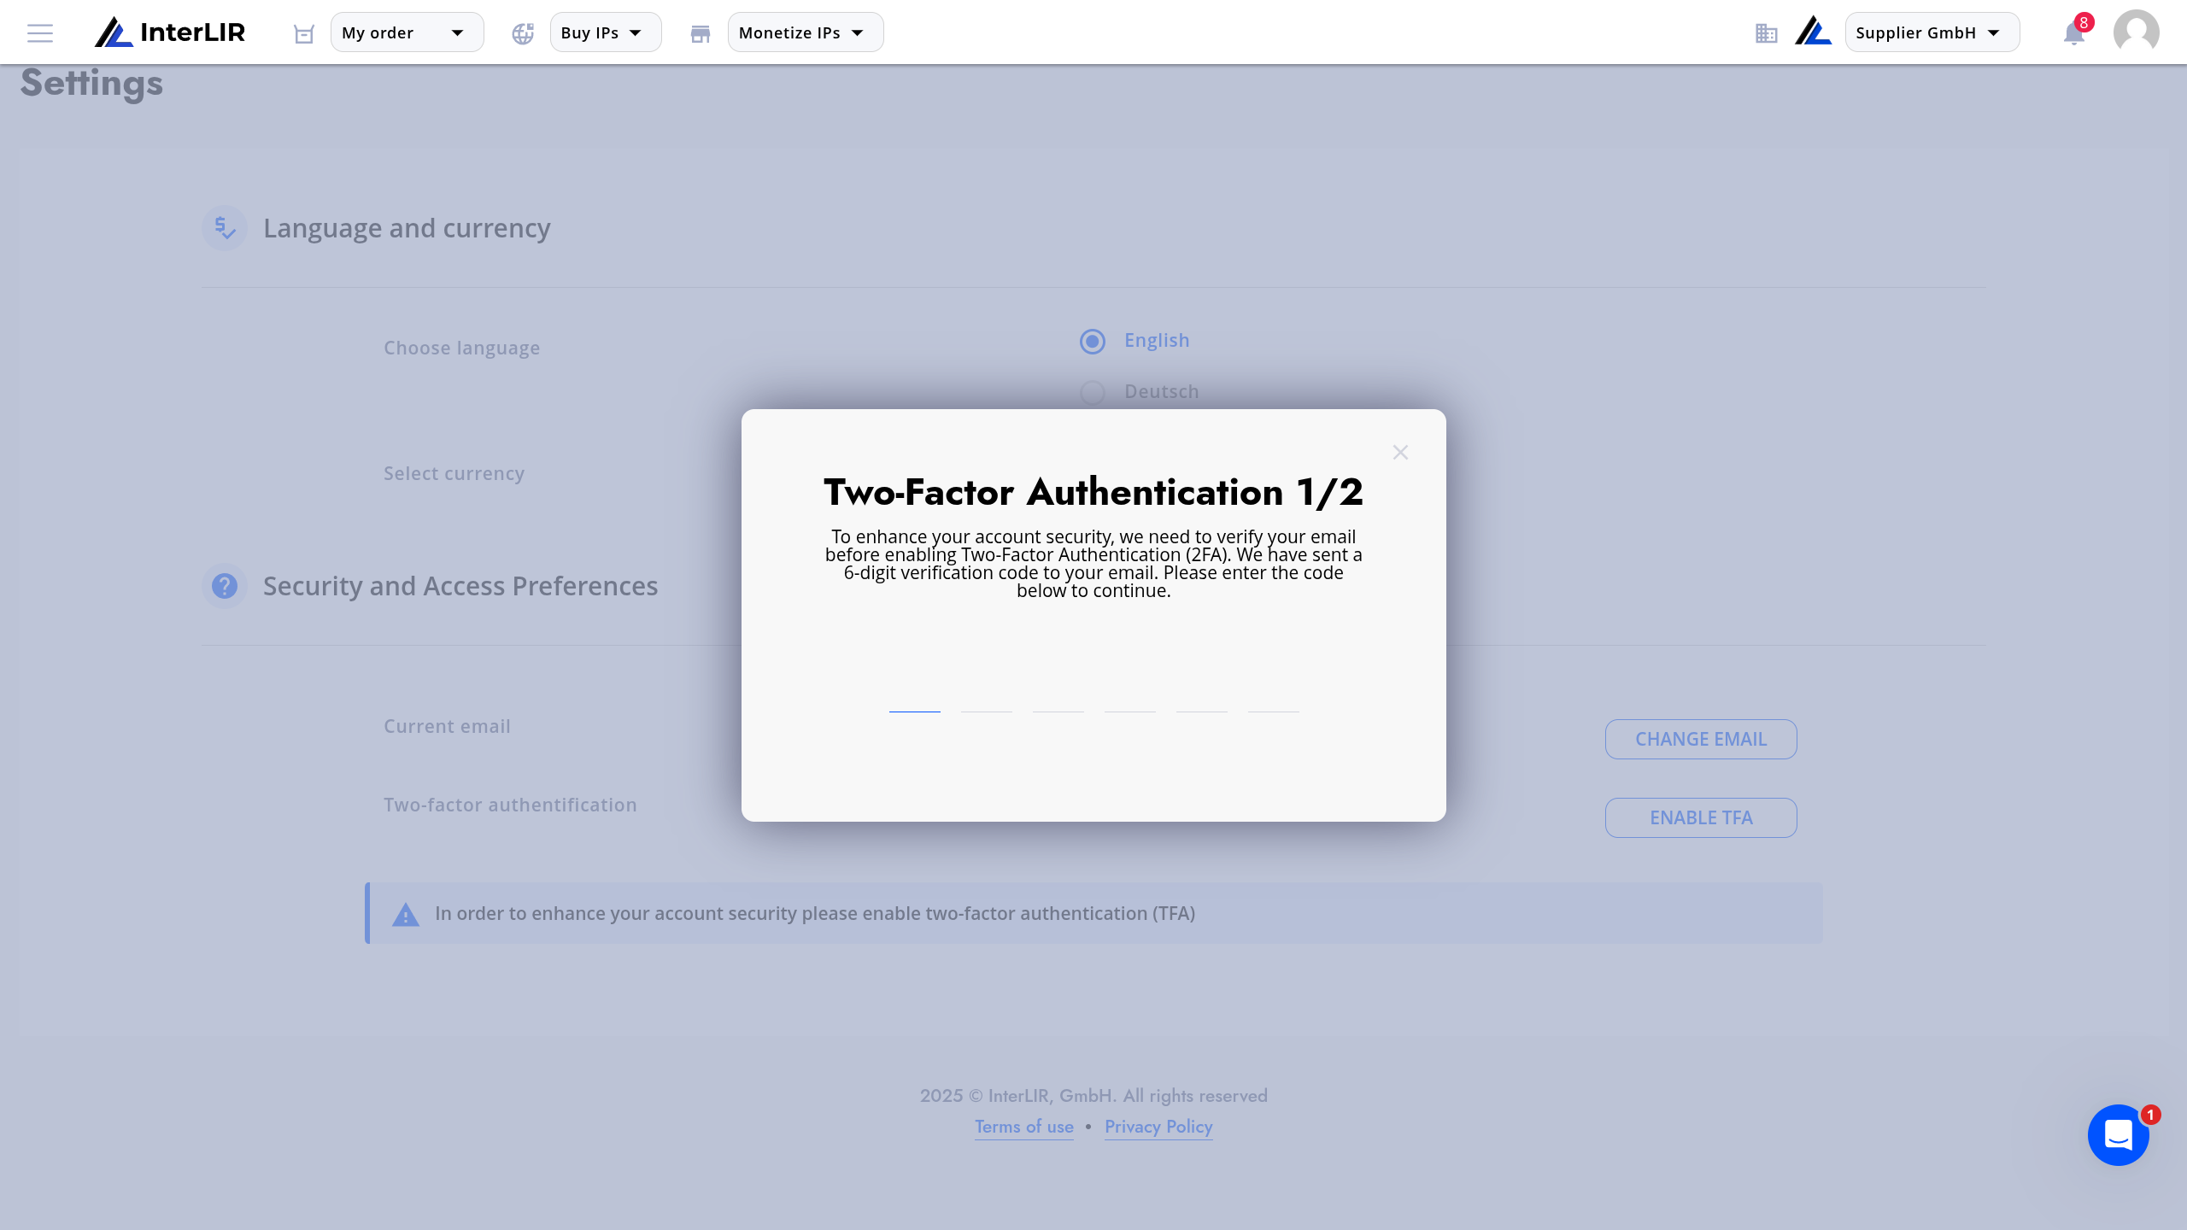Open the user profile avatar

(x=2136, y=32)
